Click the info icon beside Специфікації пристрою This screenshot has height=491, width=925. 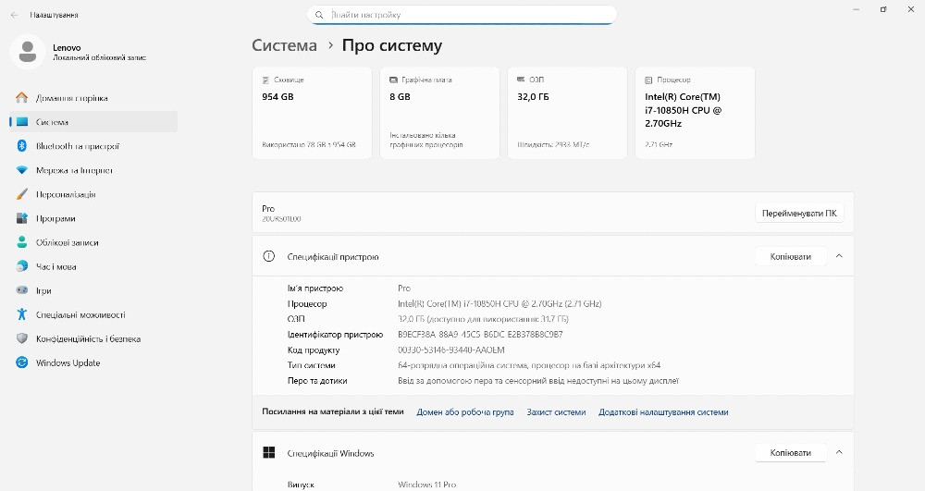click(x=268, y=256)
